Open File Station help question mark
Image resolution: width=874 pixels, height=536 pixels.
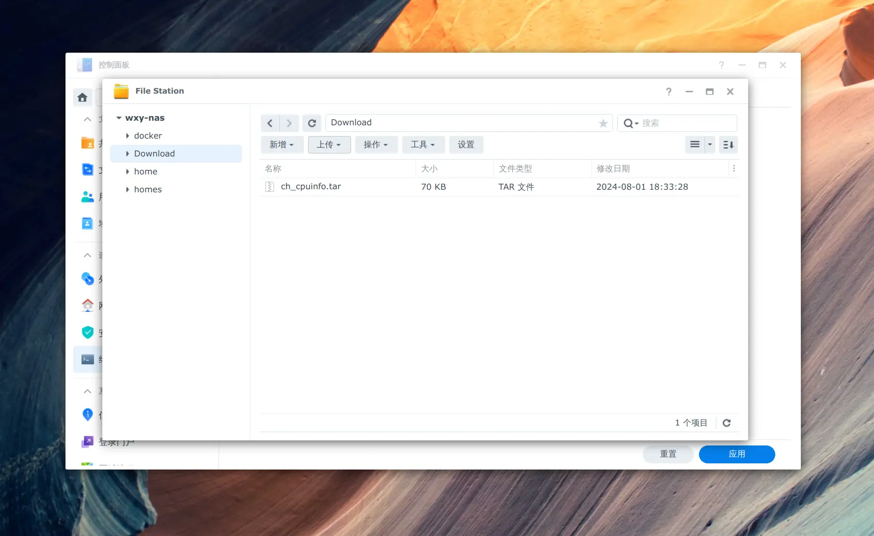click(x=668, y=92)
